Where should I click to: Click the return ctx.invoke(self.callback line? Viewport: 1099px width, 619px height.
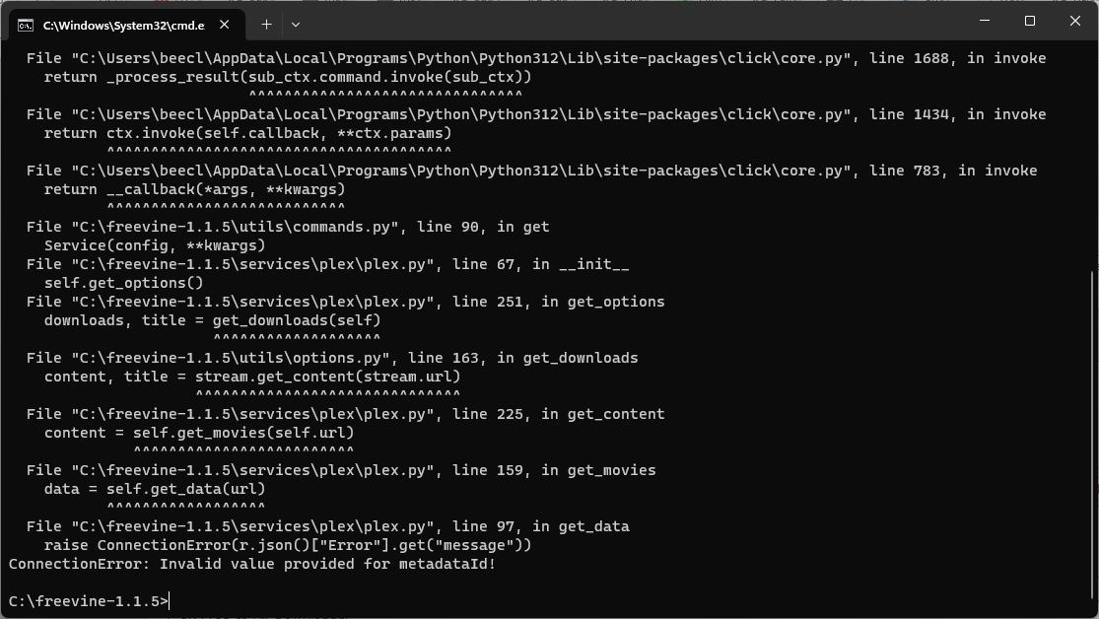click(x=247, y=132)
